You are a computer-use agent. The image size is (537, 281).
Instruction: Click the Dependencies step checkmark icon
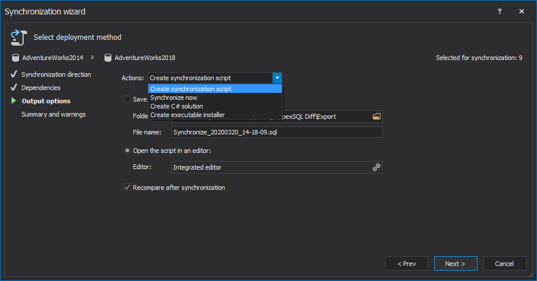14,88
